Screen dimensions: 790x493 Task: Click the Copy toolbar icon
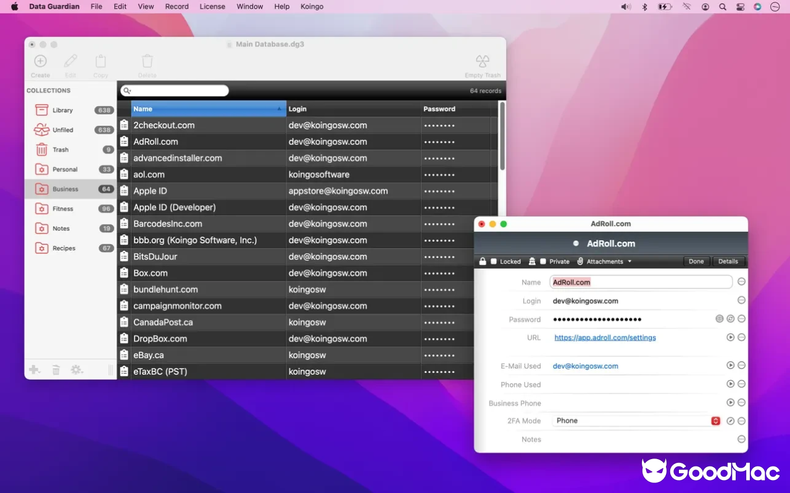[101, 62]
